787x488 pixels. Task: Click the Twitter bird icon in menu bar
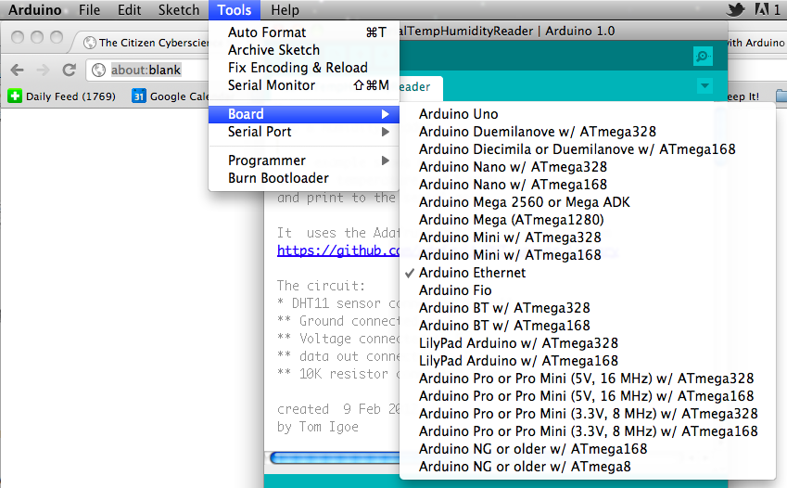pyautogui.click(x=735, y=9)
